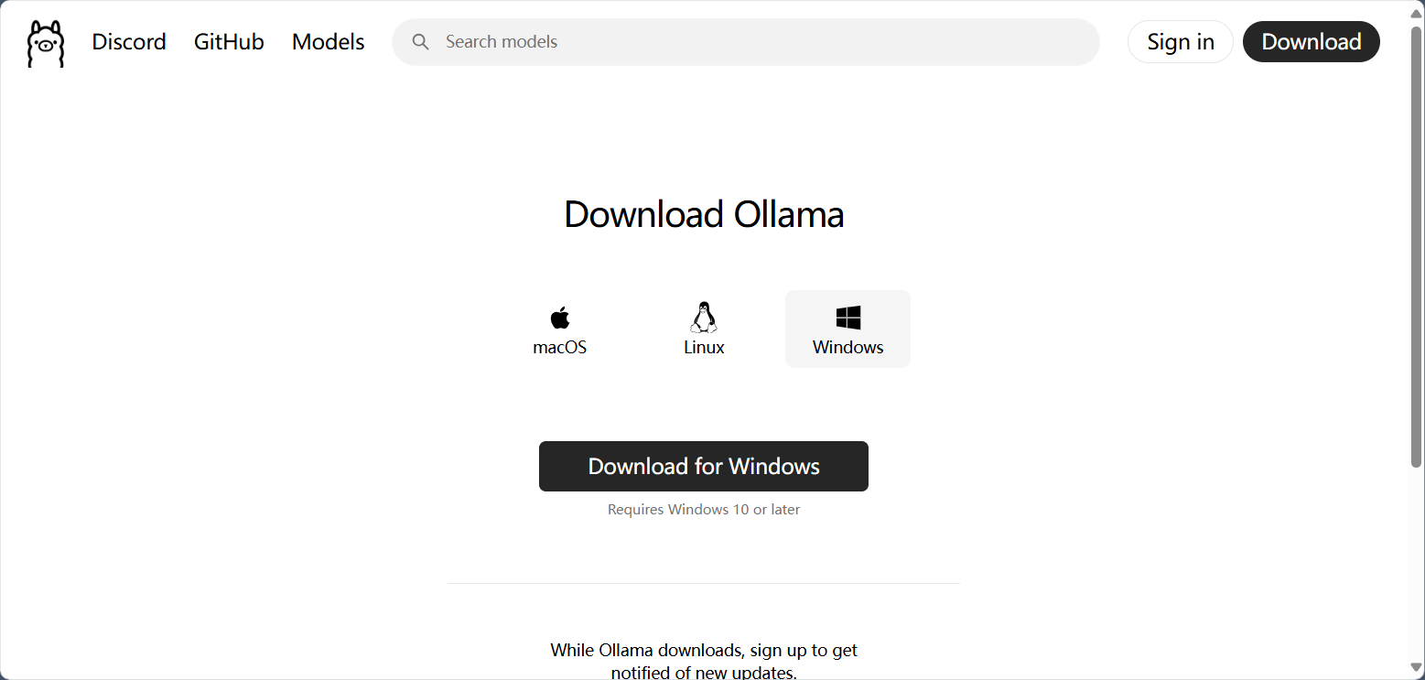The image size is (1425, 680).
Task: Choose the macOS text label
Action: (560, 348)
